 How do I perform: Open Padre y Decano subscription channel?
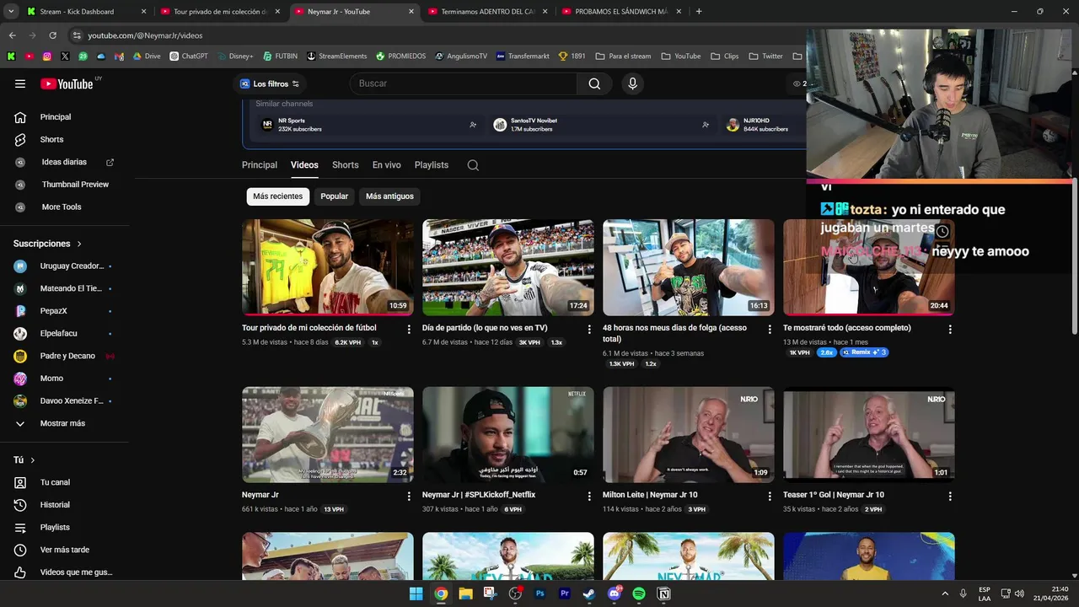point(67,356)
